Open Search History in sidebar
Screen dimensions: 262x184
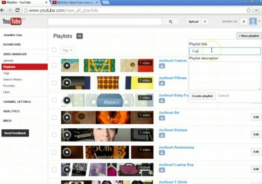(x=13, y=79)
